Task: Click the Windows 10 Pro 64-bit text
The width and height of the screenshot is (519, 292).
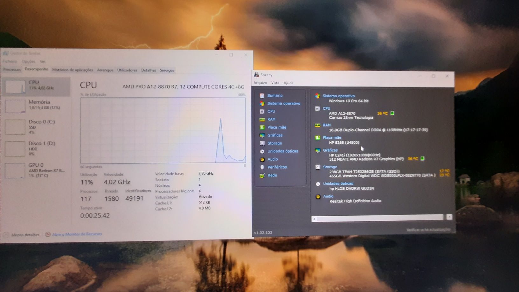Action: [349, 101]
